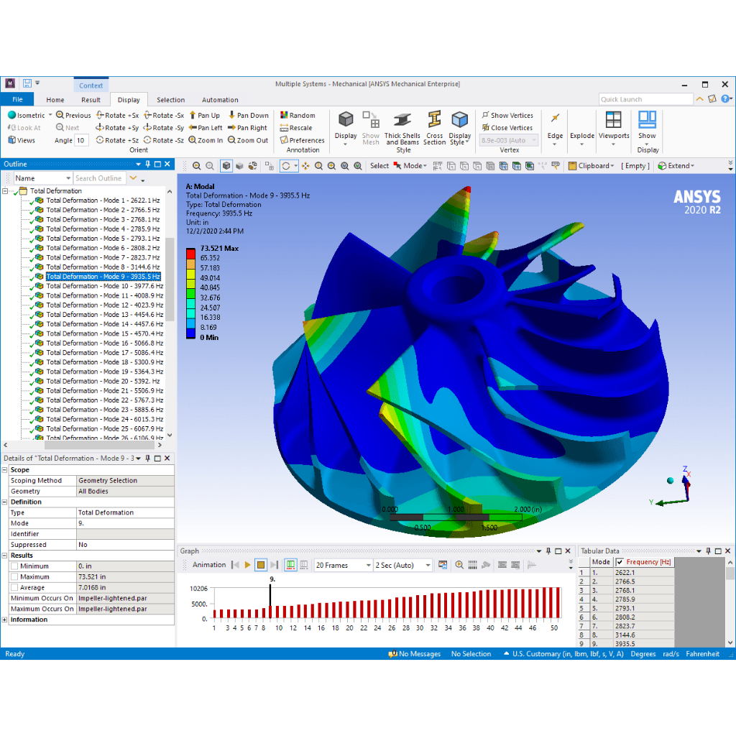Collapse the Total Deformation tree folder
The height and width of the screenshot is (736, 736).
[5, 191]
